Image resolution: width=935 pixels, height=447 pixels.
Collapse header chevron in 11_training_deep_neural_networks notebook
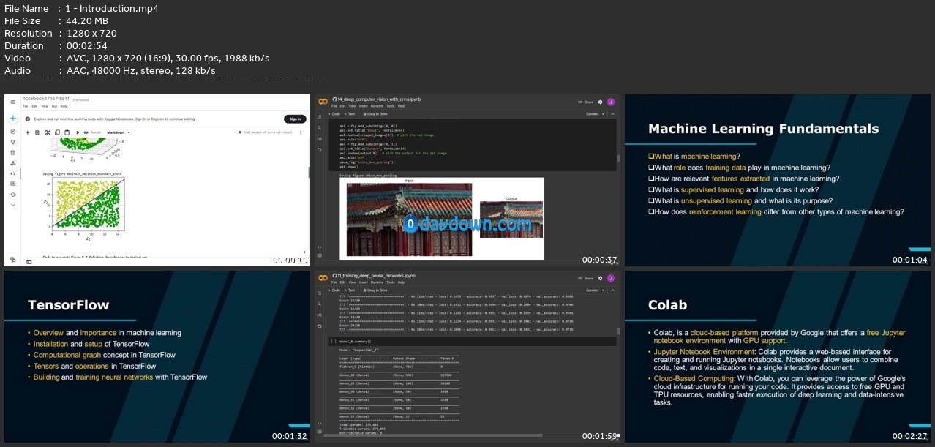click(612, 290)
